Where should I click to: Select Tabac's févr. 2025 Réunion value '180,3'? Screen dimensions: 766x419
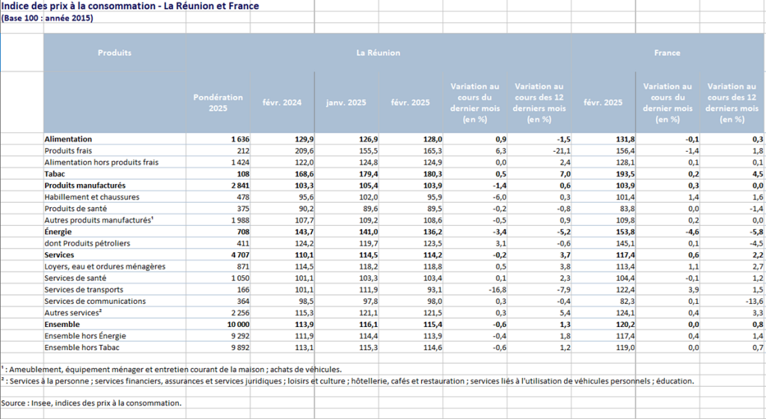[x=433, y=174]
